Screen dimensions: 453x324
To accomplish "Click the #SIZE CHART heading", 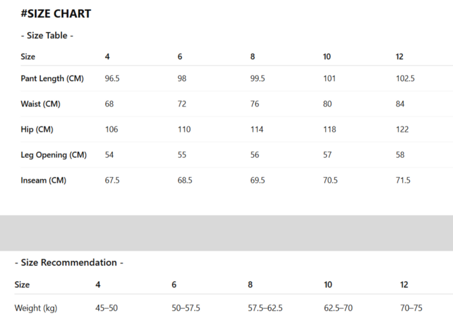I will 56,14.
